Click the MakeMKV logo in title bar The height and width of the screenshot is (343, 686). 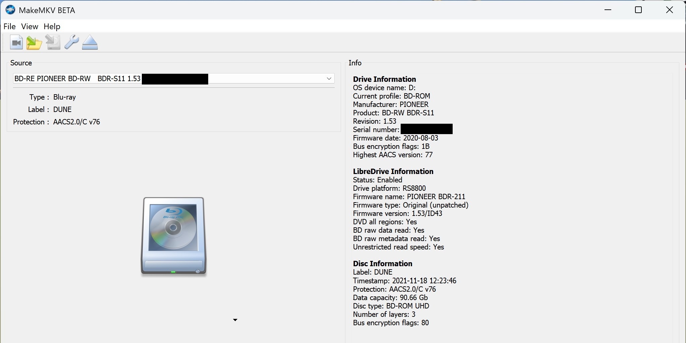pos(10,10)
